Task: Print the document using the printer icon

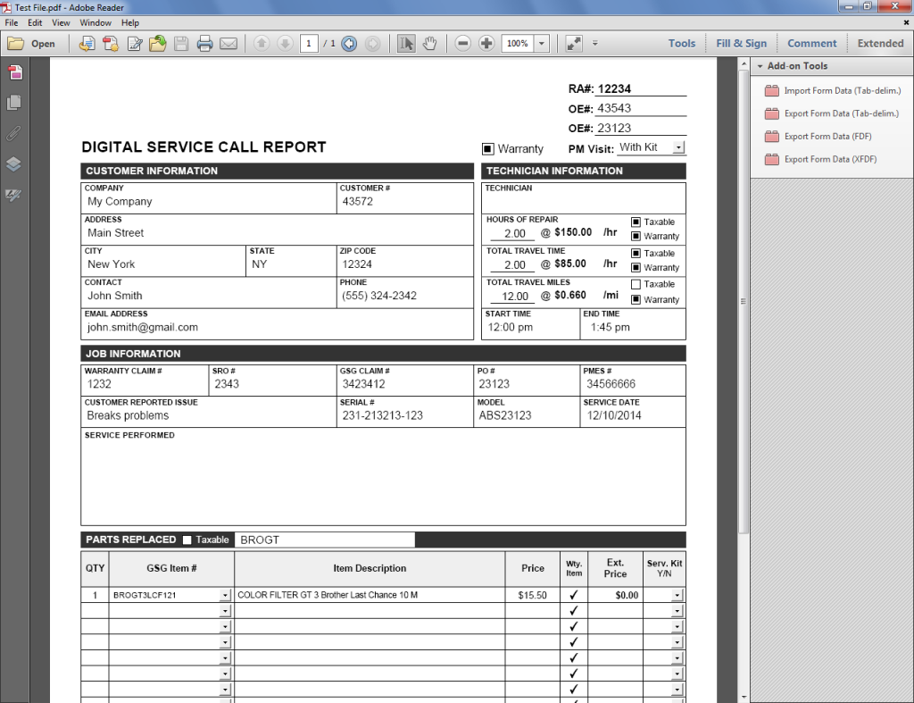Action: click(203, 43)
